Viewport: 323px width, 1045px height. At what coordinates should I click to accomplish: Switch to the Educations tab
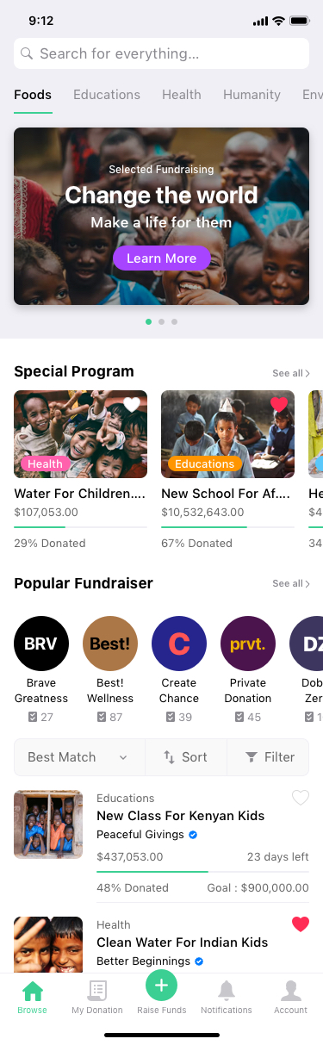coord(107,95)
